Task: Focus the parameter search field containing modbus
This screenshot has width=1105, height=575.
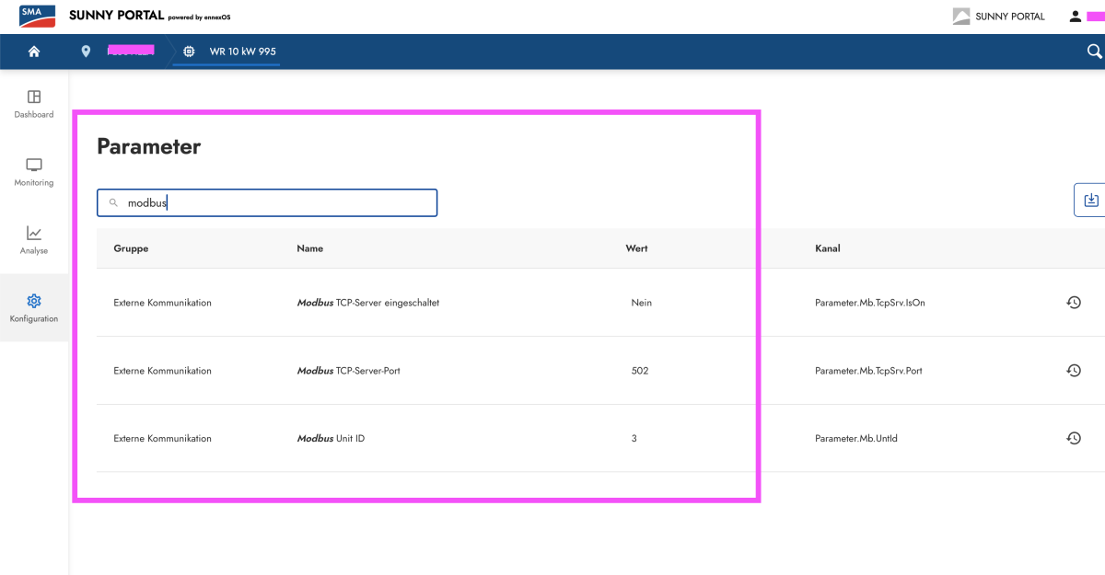Action: click(267, 203)
